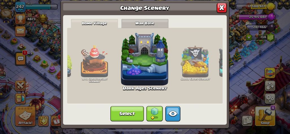The width and height of the screenshot is (290, 134).
Task: Switch to the Home Village tab
Action: point(94,23)
